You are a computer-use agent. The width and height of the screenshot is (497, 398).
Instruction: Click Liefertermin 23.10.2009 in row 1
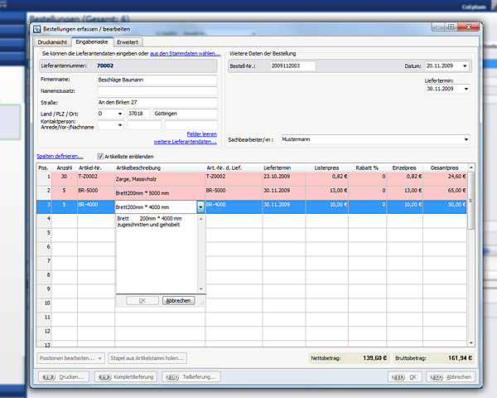284,179
